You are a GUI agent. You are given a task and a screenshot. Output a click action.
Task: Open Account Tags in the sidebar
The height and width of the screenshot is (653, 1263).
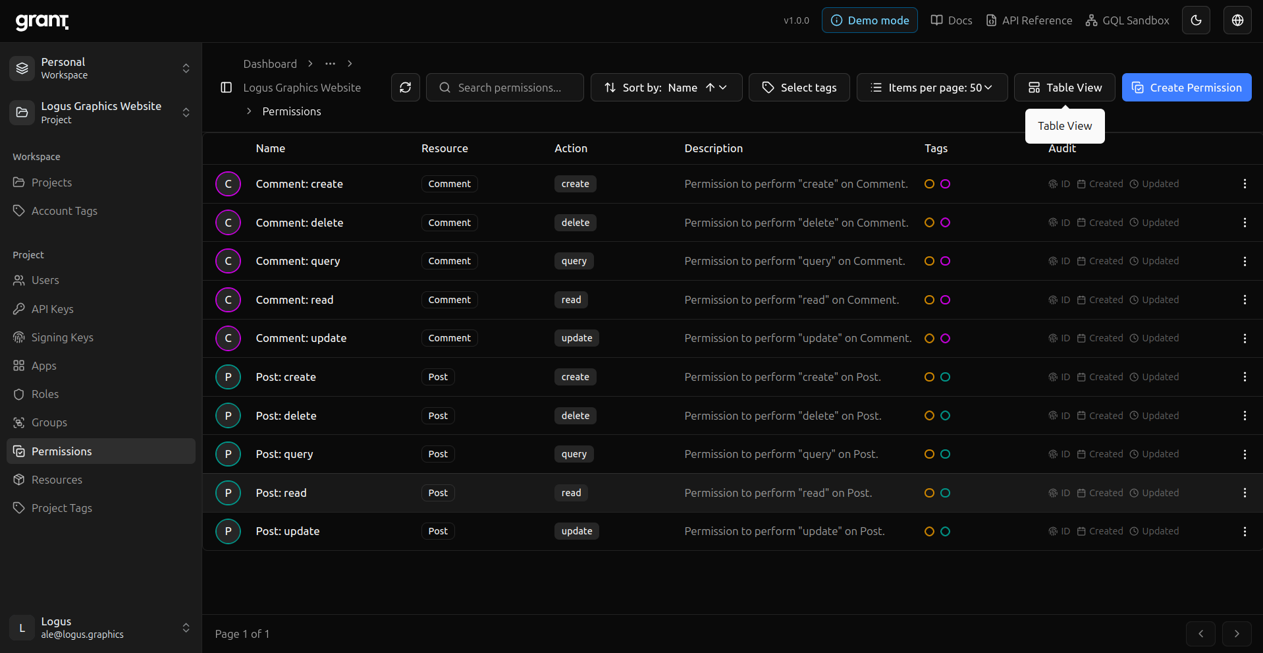coord(101,211)
